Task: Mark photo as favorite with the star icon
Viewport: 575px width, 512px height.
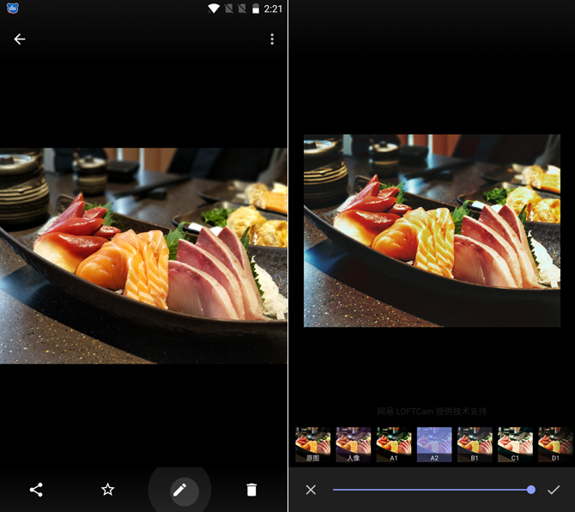Action: (x=108, y=490)
